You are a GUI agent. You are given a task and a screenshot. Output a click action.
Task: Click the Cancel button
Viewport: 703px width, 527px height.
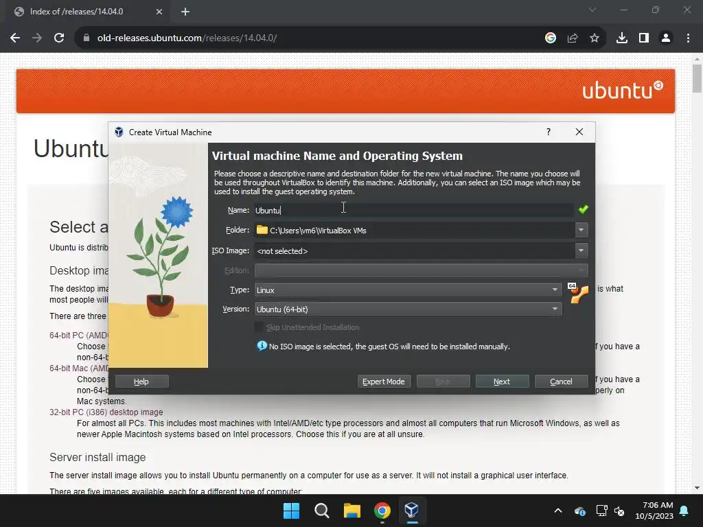point(562,382)
